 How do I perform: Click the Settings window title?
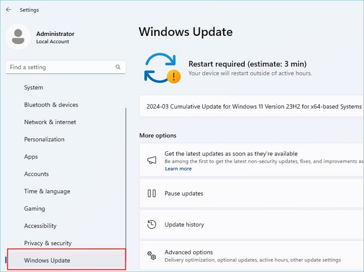(x=29, y=10)
